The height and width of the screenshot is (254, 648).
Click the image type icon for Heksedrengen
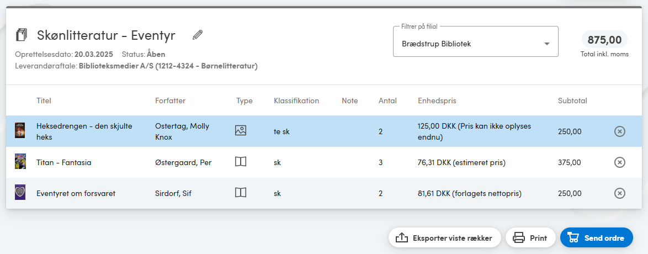(241, 131)
